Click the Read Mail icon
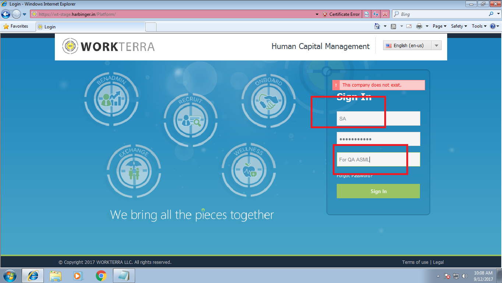Screen dimensions: 502x283 [x=409, y=26]
